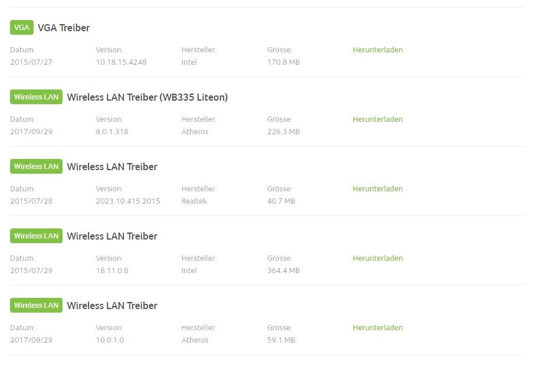Click Wireless LAN badge of Intel 18.11.0.8 driver
The height and width of the screenshot is (375, 535).
[x=36, y=235]
